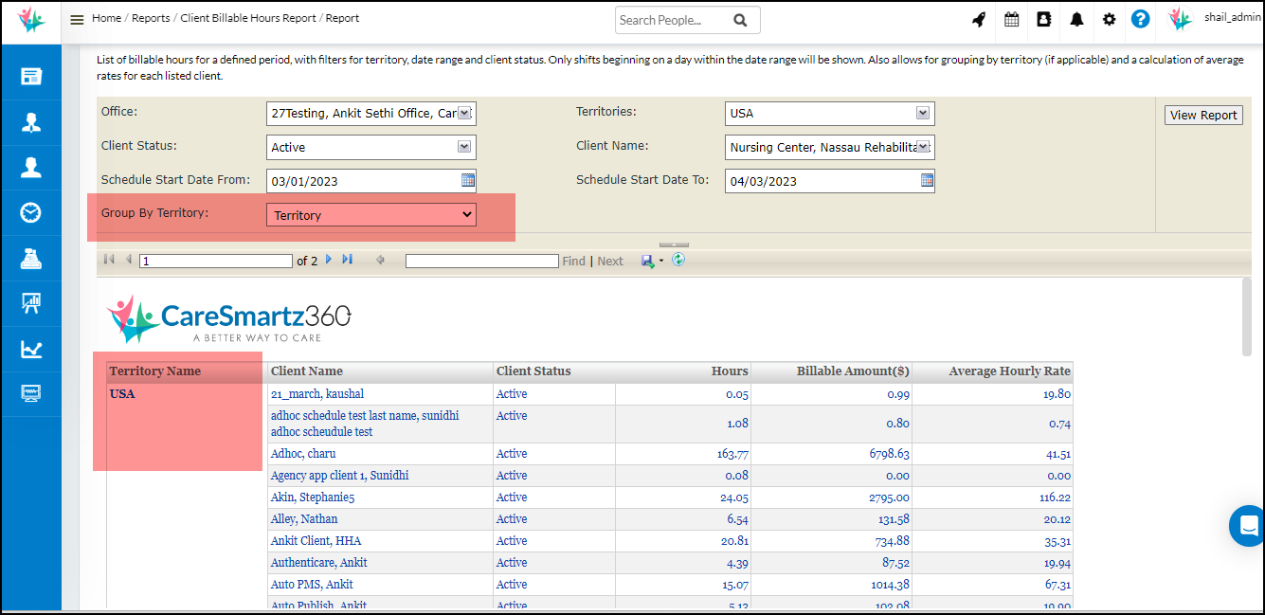The image size is (1265, 615).
Task: Click the cash register sidebar icon
Action: click(x=31, y=258)
